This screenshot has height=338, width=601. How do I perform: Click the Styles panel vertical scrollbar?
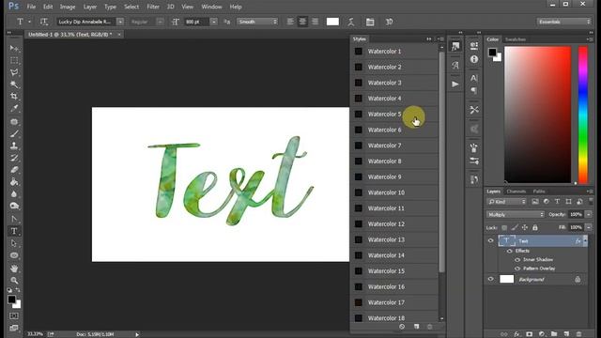pyautogui.click(x=441, y=162)
